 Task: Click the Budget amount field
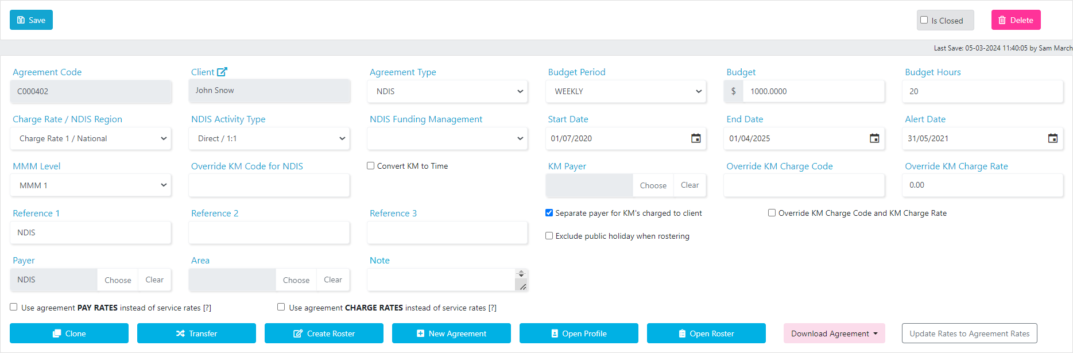point(814,91)
